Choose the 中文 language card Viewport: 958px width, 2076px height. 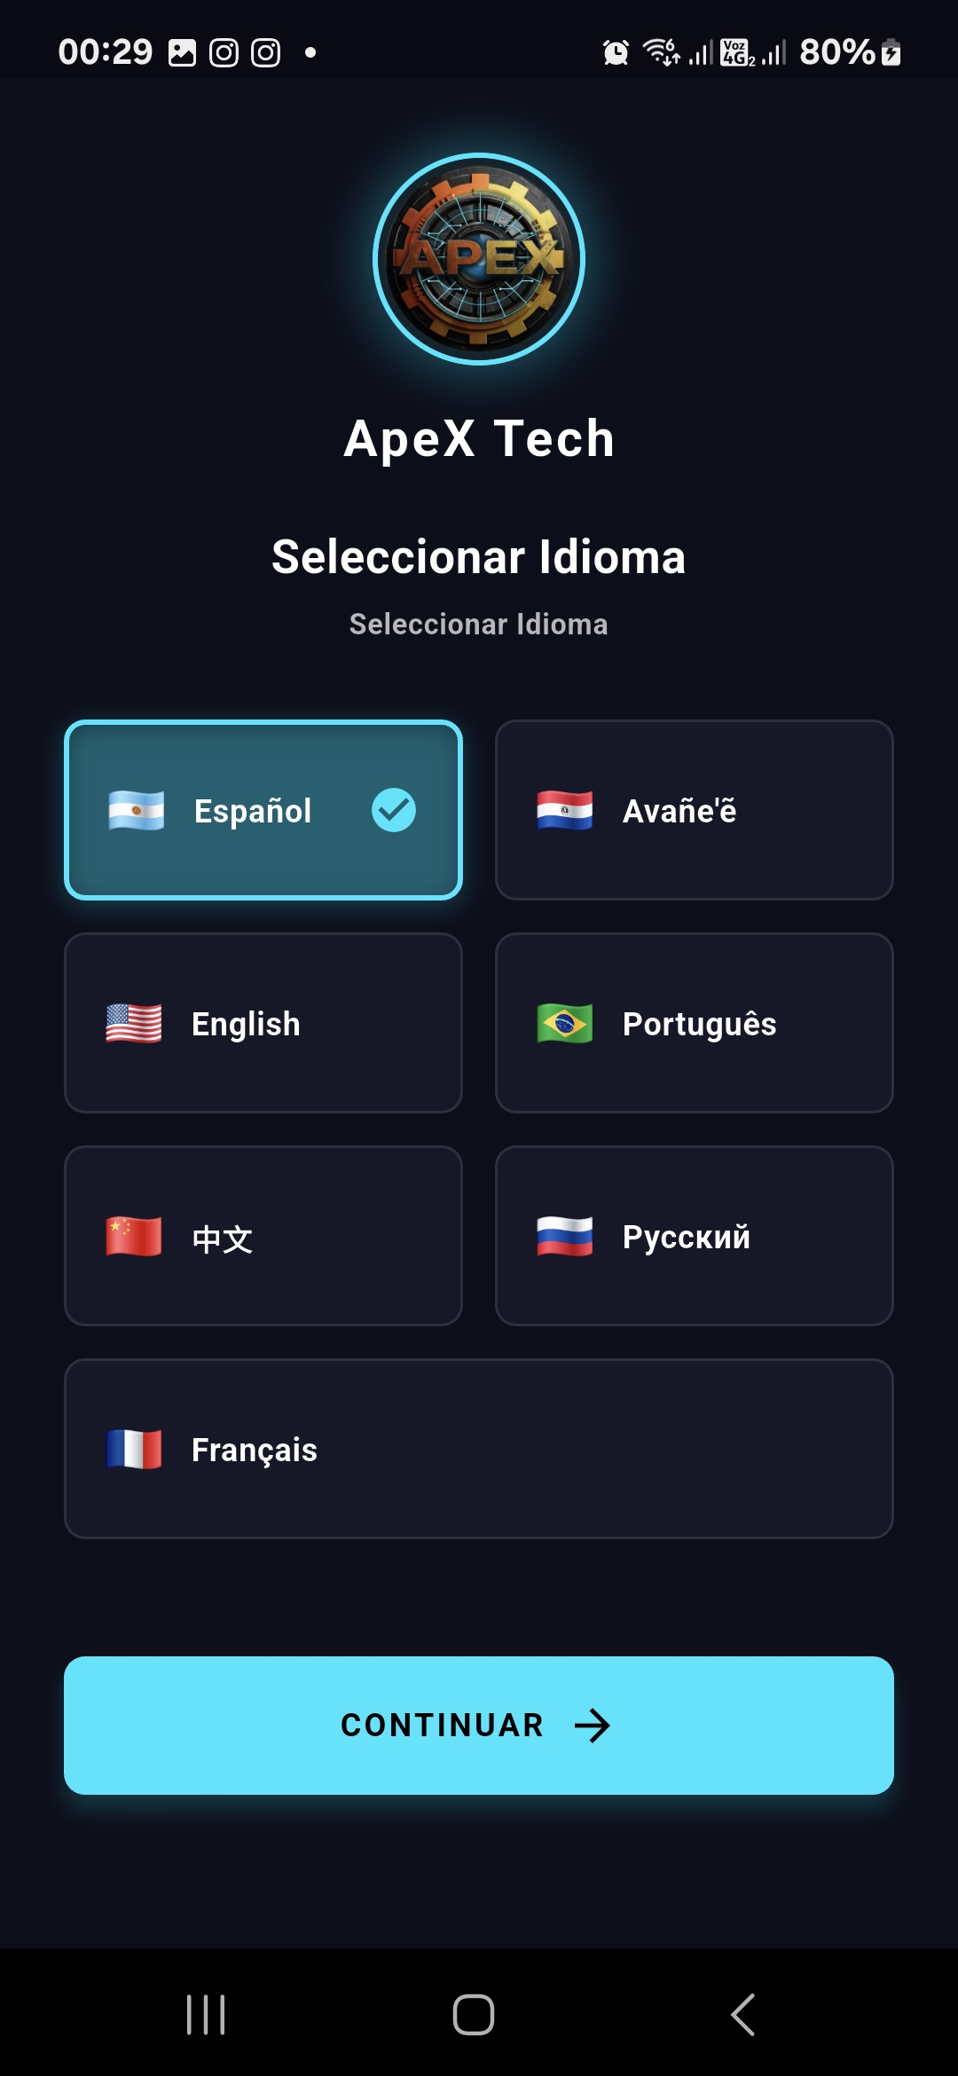tap(263, 1236)
